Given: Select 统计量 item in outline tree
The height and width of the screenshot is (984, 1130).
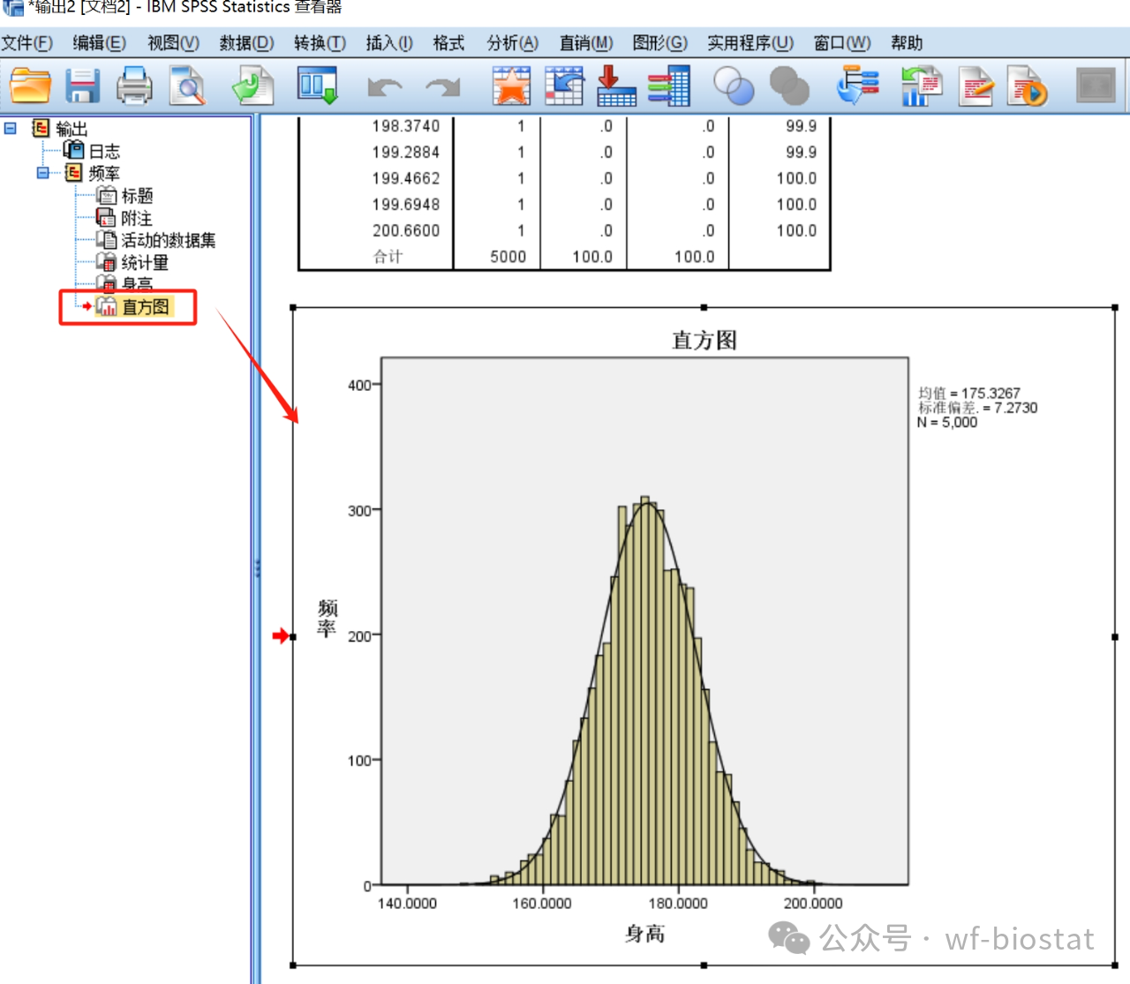Looking at the screenshot, I should click(144, 263).
